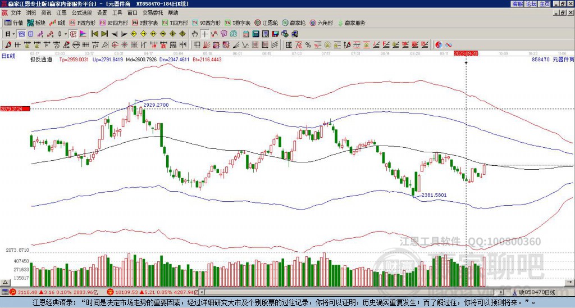Click the 极反通道 indicator label
This screenshot has width=575, height=308.
[41, 59]
